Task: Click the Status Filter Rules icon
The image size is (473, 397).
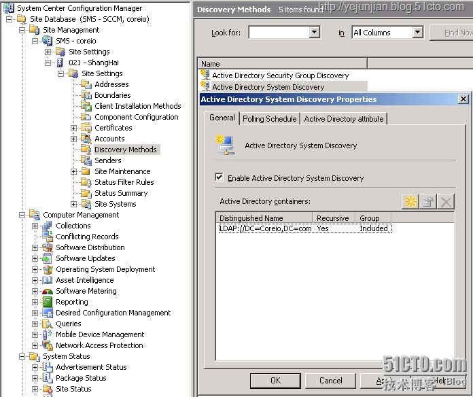Action: pos(86,182)
